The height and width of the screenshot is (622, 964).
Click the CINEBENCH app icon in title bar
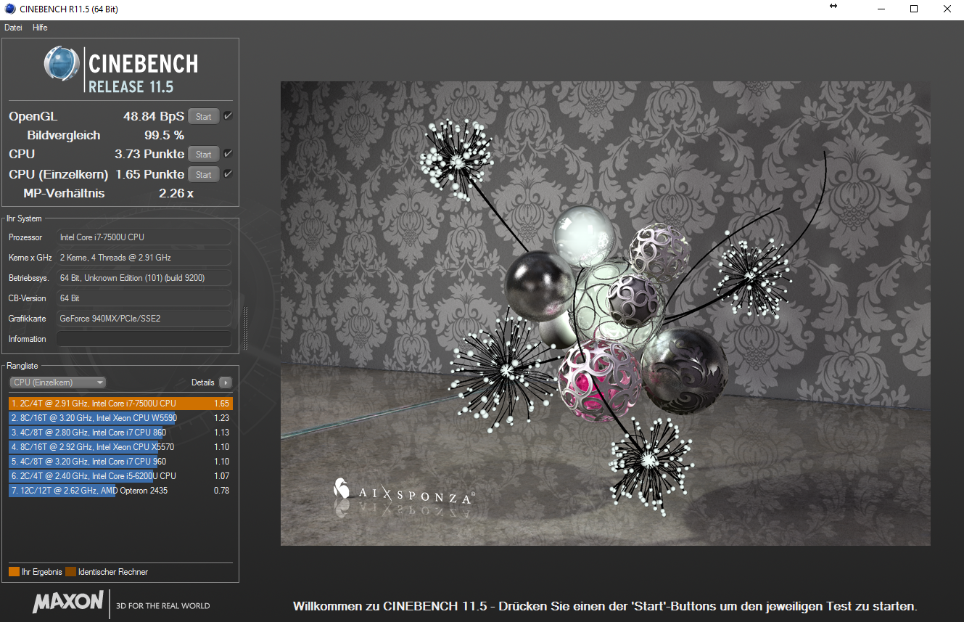tap(9, 9)
